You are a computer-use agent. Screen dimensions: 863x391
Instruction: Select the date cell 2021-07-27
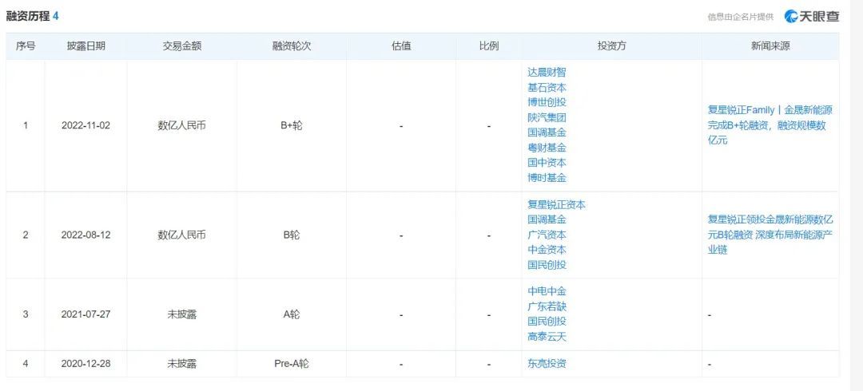[86, 314]
